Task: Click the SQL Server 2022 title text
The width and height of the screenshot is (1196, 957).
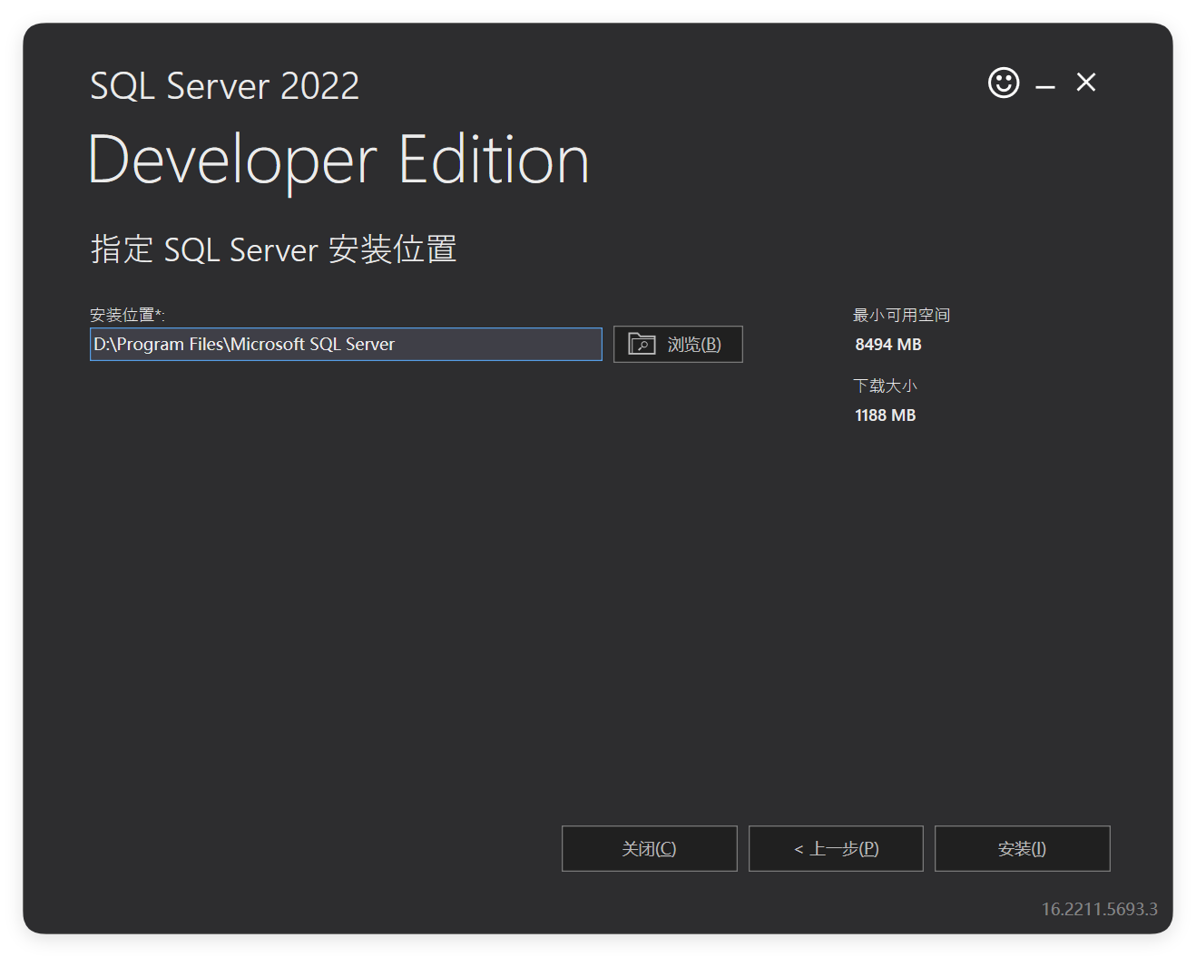Action: click(224, 86)
